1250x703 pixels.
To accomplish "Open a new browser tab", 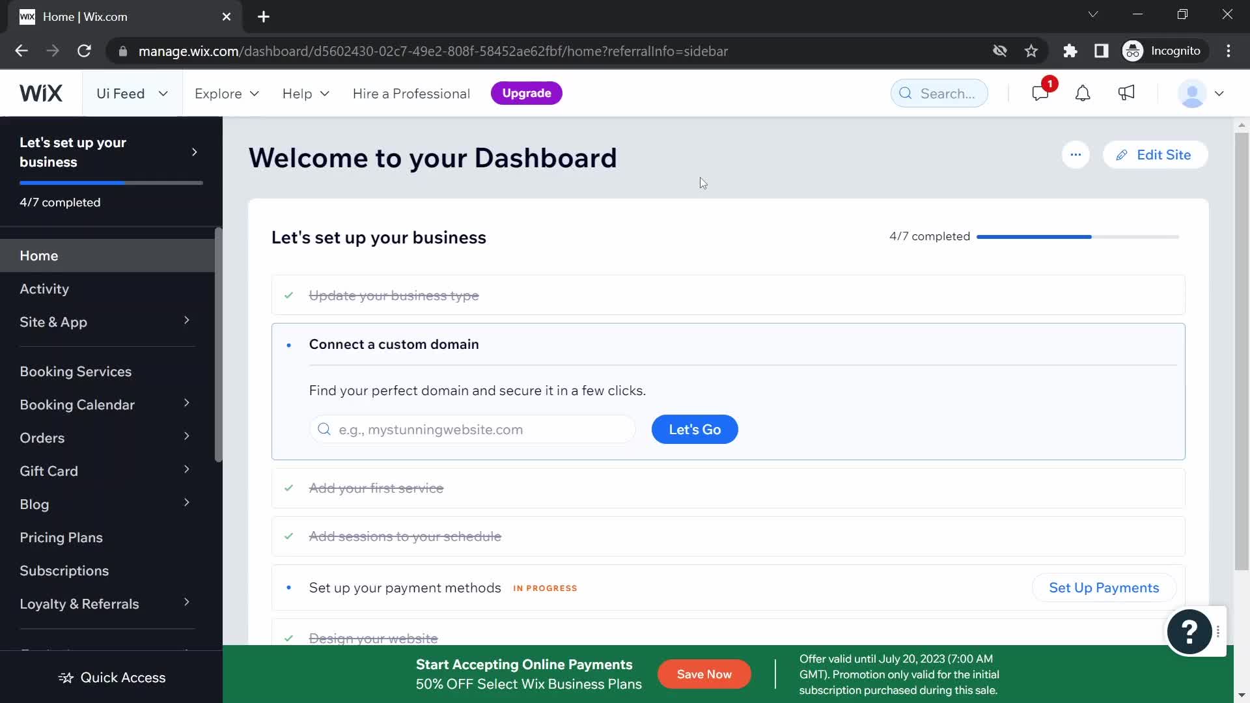I will (x=264, y=17).
